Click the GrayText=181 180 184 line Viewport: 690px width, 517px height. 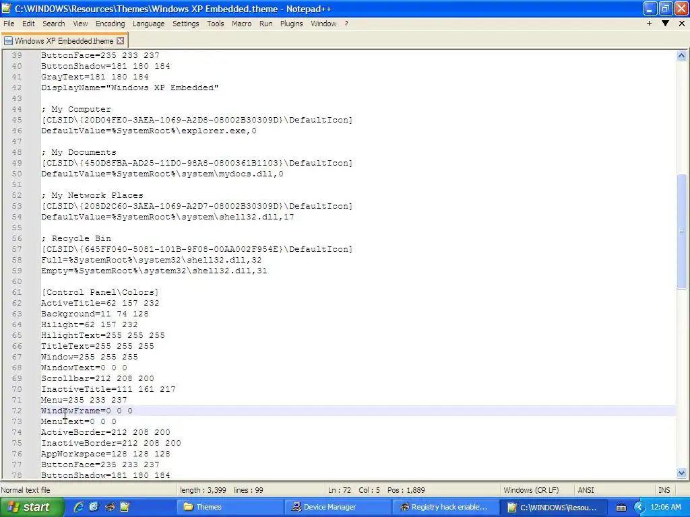pos(94,77)
